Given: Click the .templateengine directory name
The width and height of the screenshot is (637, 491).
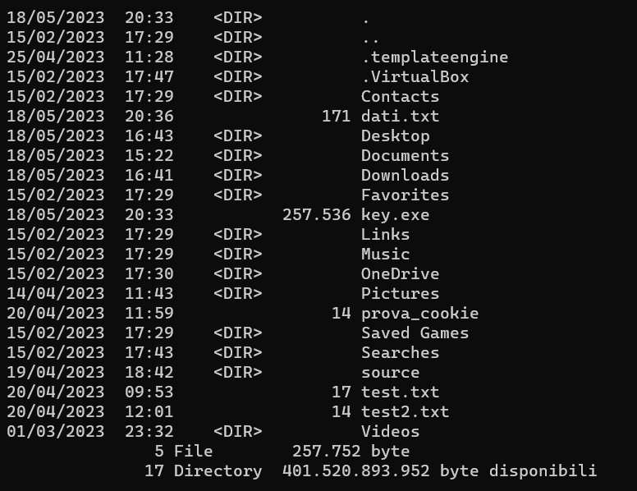Looking at the screenshot, I should tap(435, 57).
